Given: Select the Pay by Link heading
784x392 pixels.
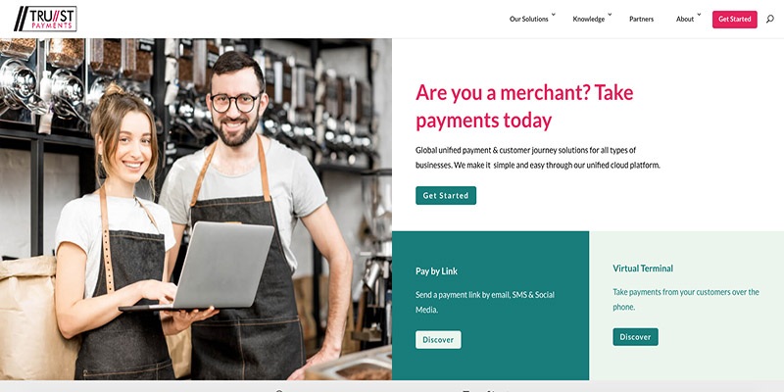Looking at the screenshot, I should pyautogui.click(x=436, y=271).
